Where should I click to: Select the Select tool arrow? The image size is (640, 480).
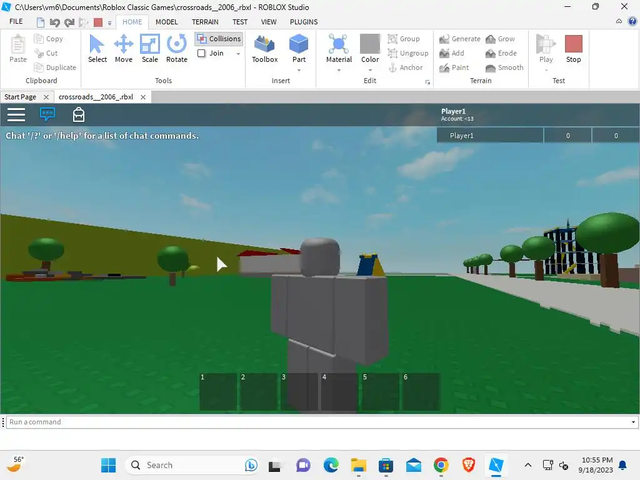(97, 49)
